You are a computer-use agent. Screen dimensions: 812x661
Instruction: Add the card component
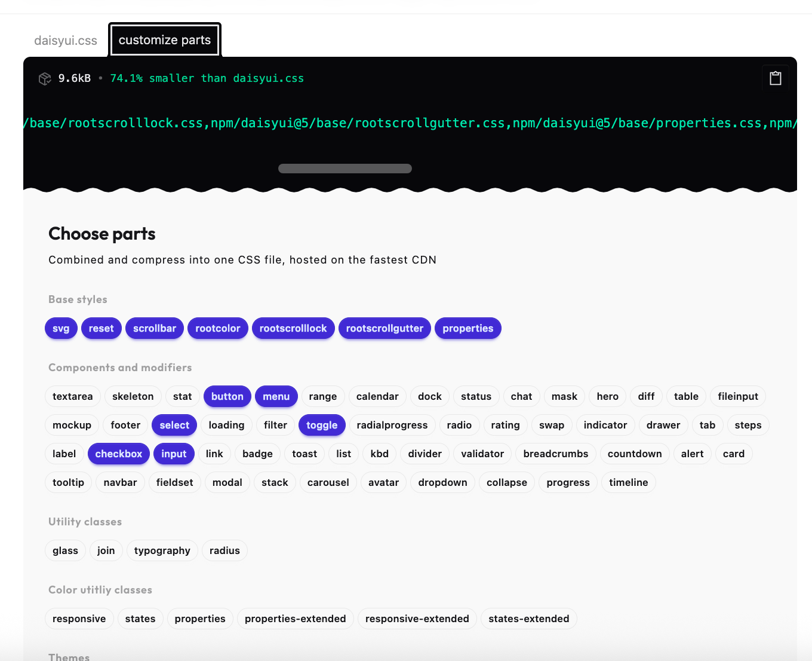click(734, 454)
